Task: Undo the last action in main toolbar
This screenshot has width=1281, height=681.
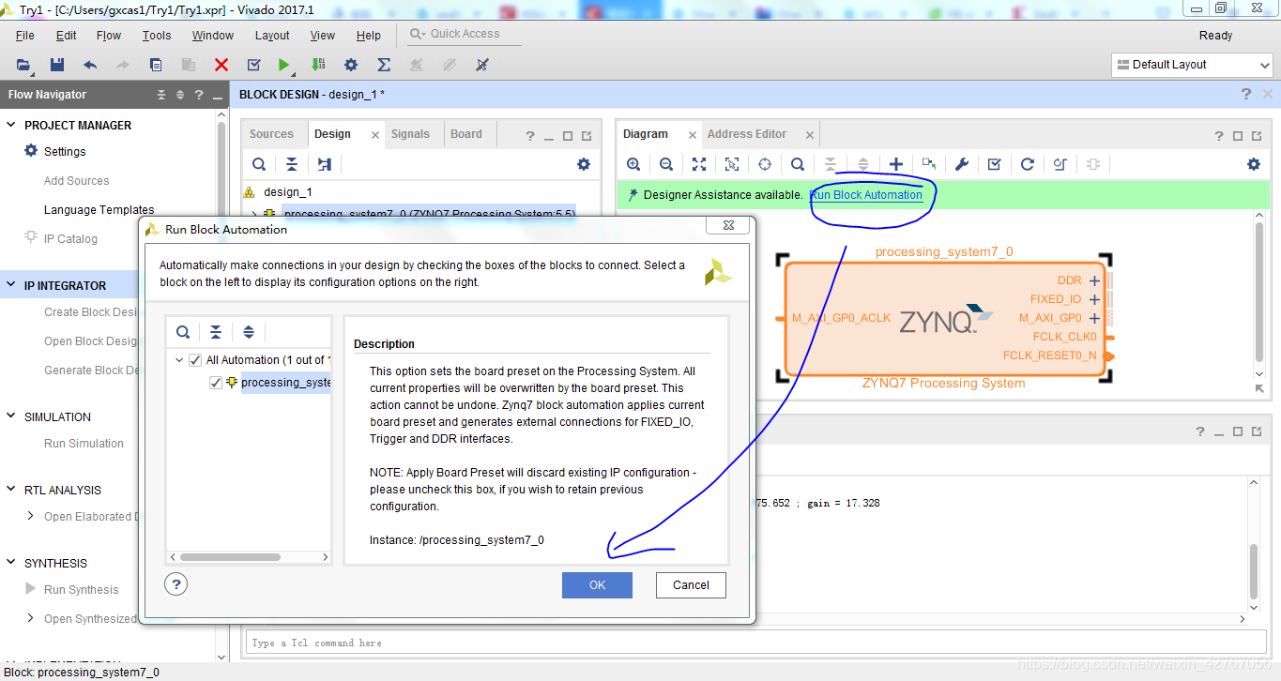Action: point(90,65)
